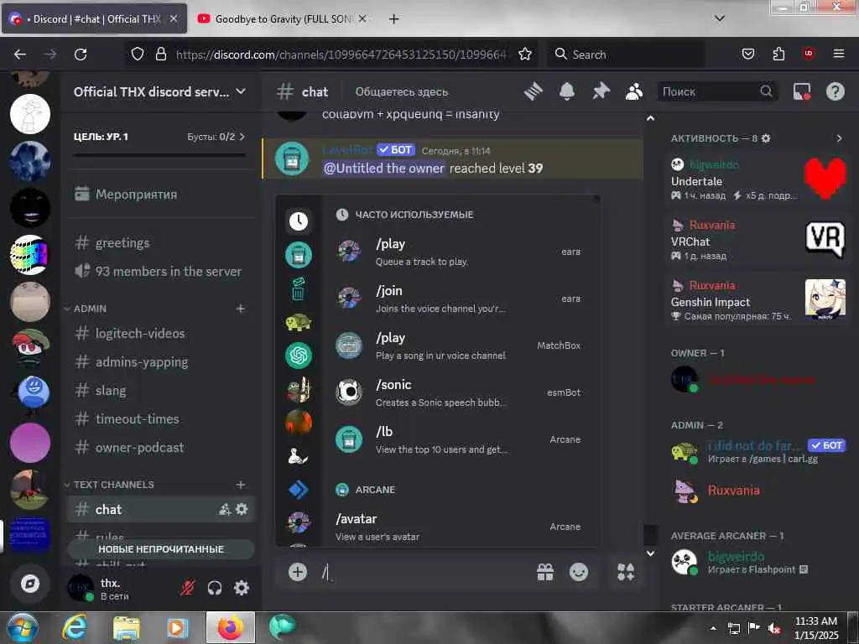Switch to Goodbye to Gravity YouTube tab

point(280,18)
